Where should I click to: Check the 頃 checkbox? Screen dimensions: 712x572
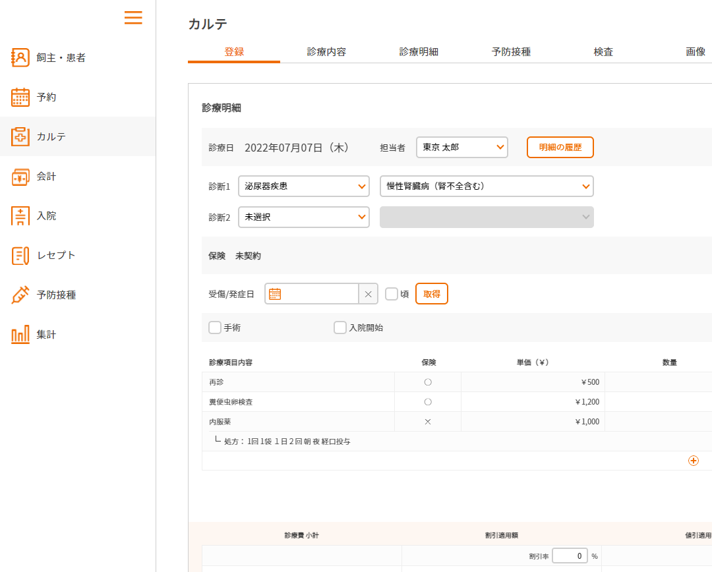coord(392,294)
